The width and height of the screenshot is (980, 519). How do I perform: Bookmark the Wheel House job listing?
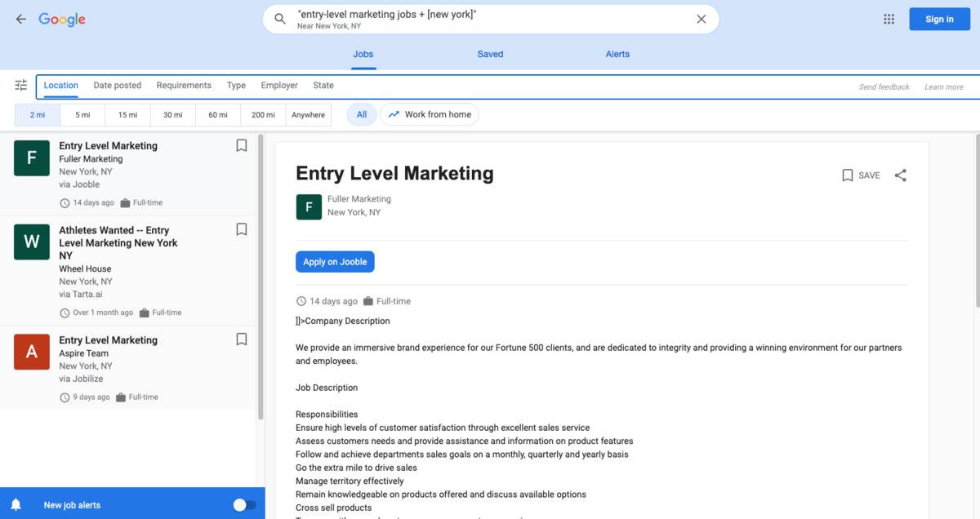(242, 229)
